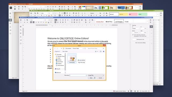172x97 pixels.
Task: Open the Multiple line spacing dropdown
Action: click(136, 29)
